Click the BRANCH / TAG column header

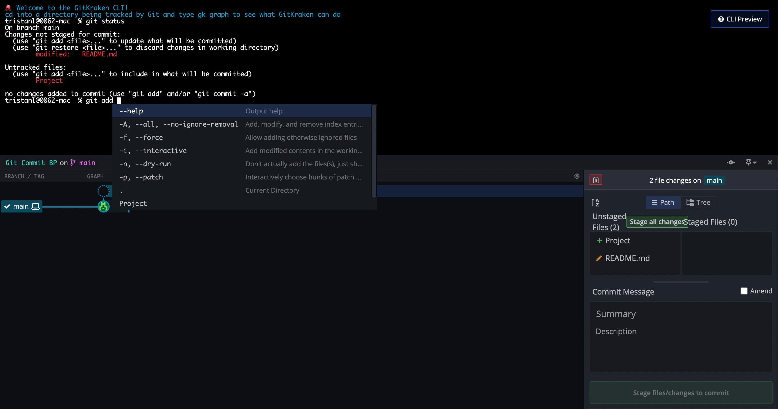point(24,176)
